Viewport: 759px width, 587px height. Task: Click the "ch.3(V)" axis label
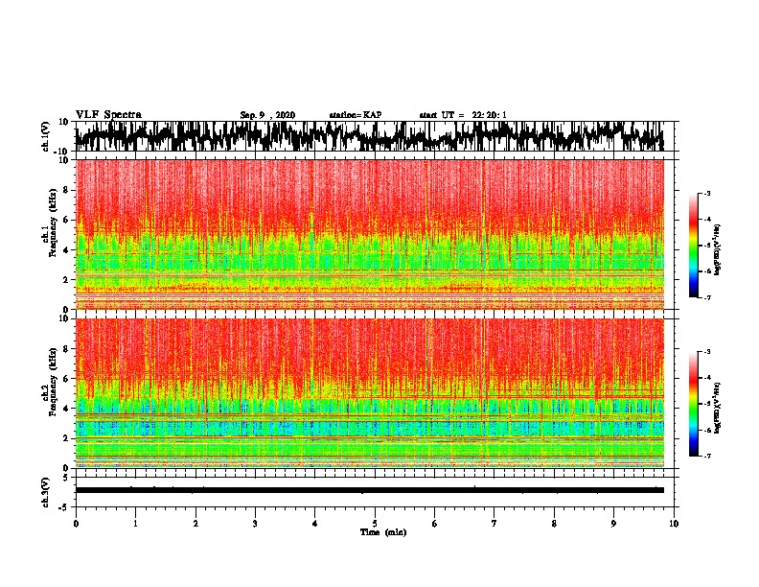(x=46, y=492)
